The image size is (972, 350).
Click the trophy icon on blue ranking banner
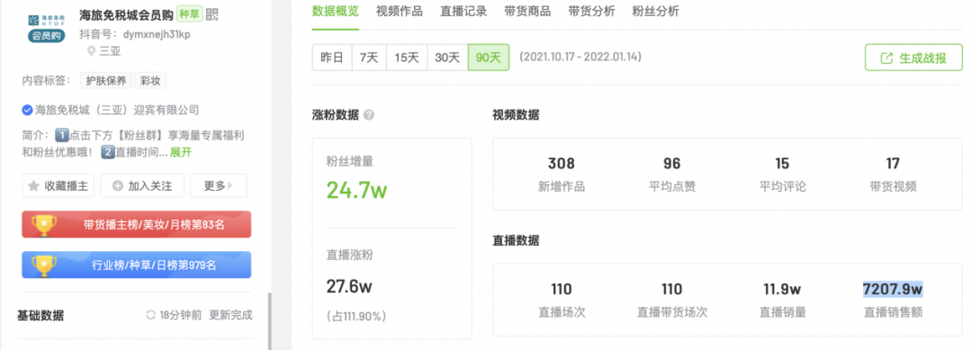(x=44, y=265)
